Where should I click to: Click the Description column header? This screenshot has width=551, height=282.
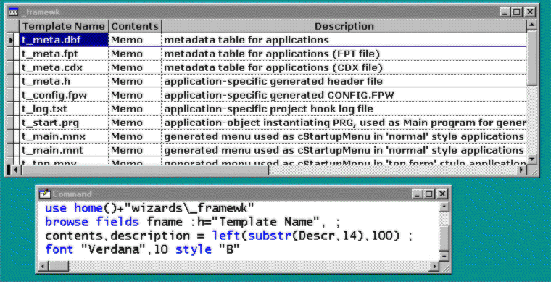coord(344,26)
